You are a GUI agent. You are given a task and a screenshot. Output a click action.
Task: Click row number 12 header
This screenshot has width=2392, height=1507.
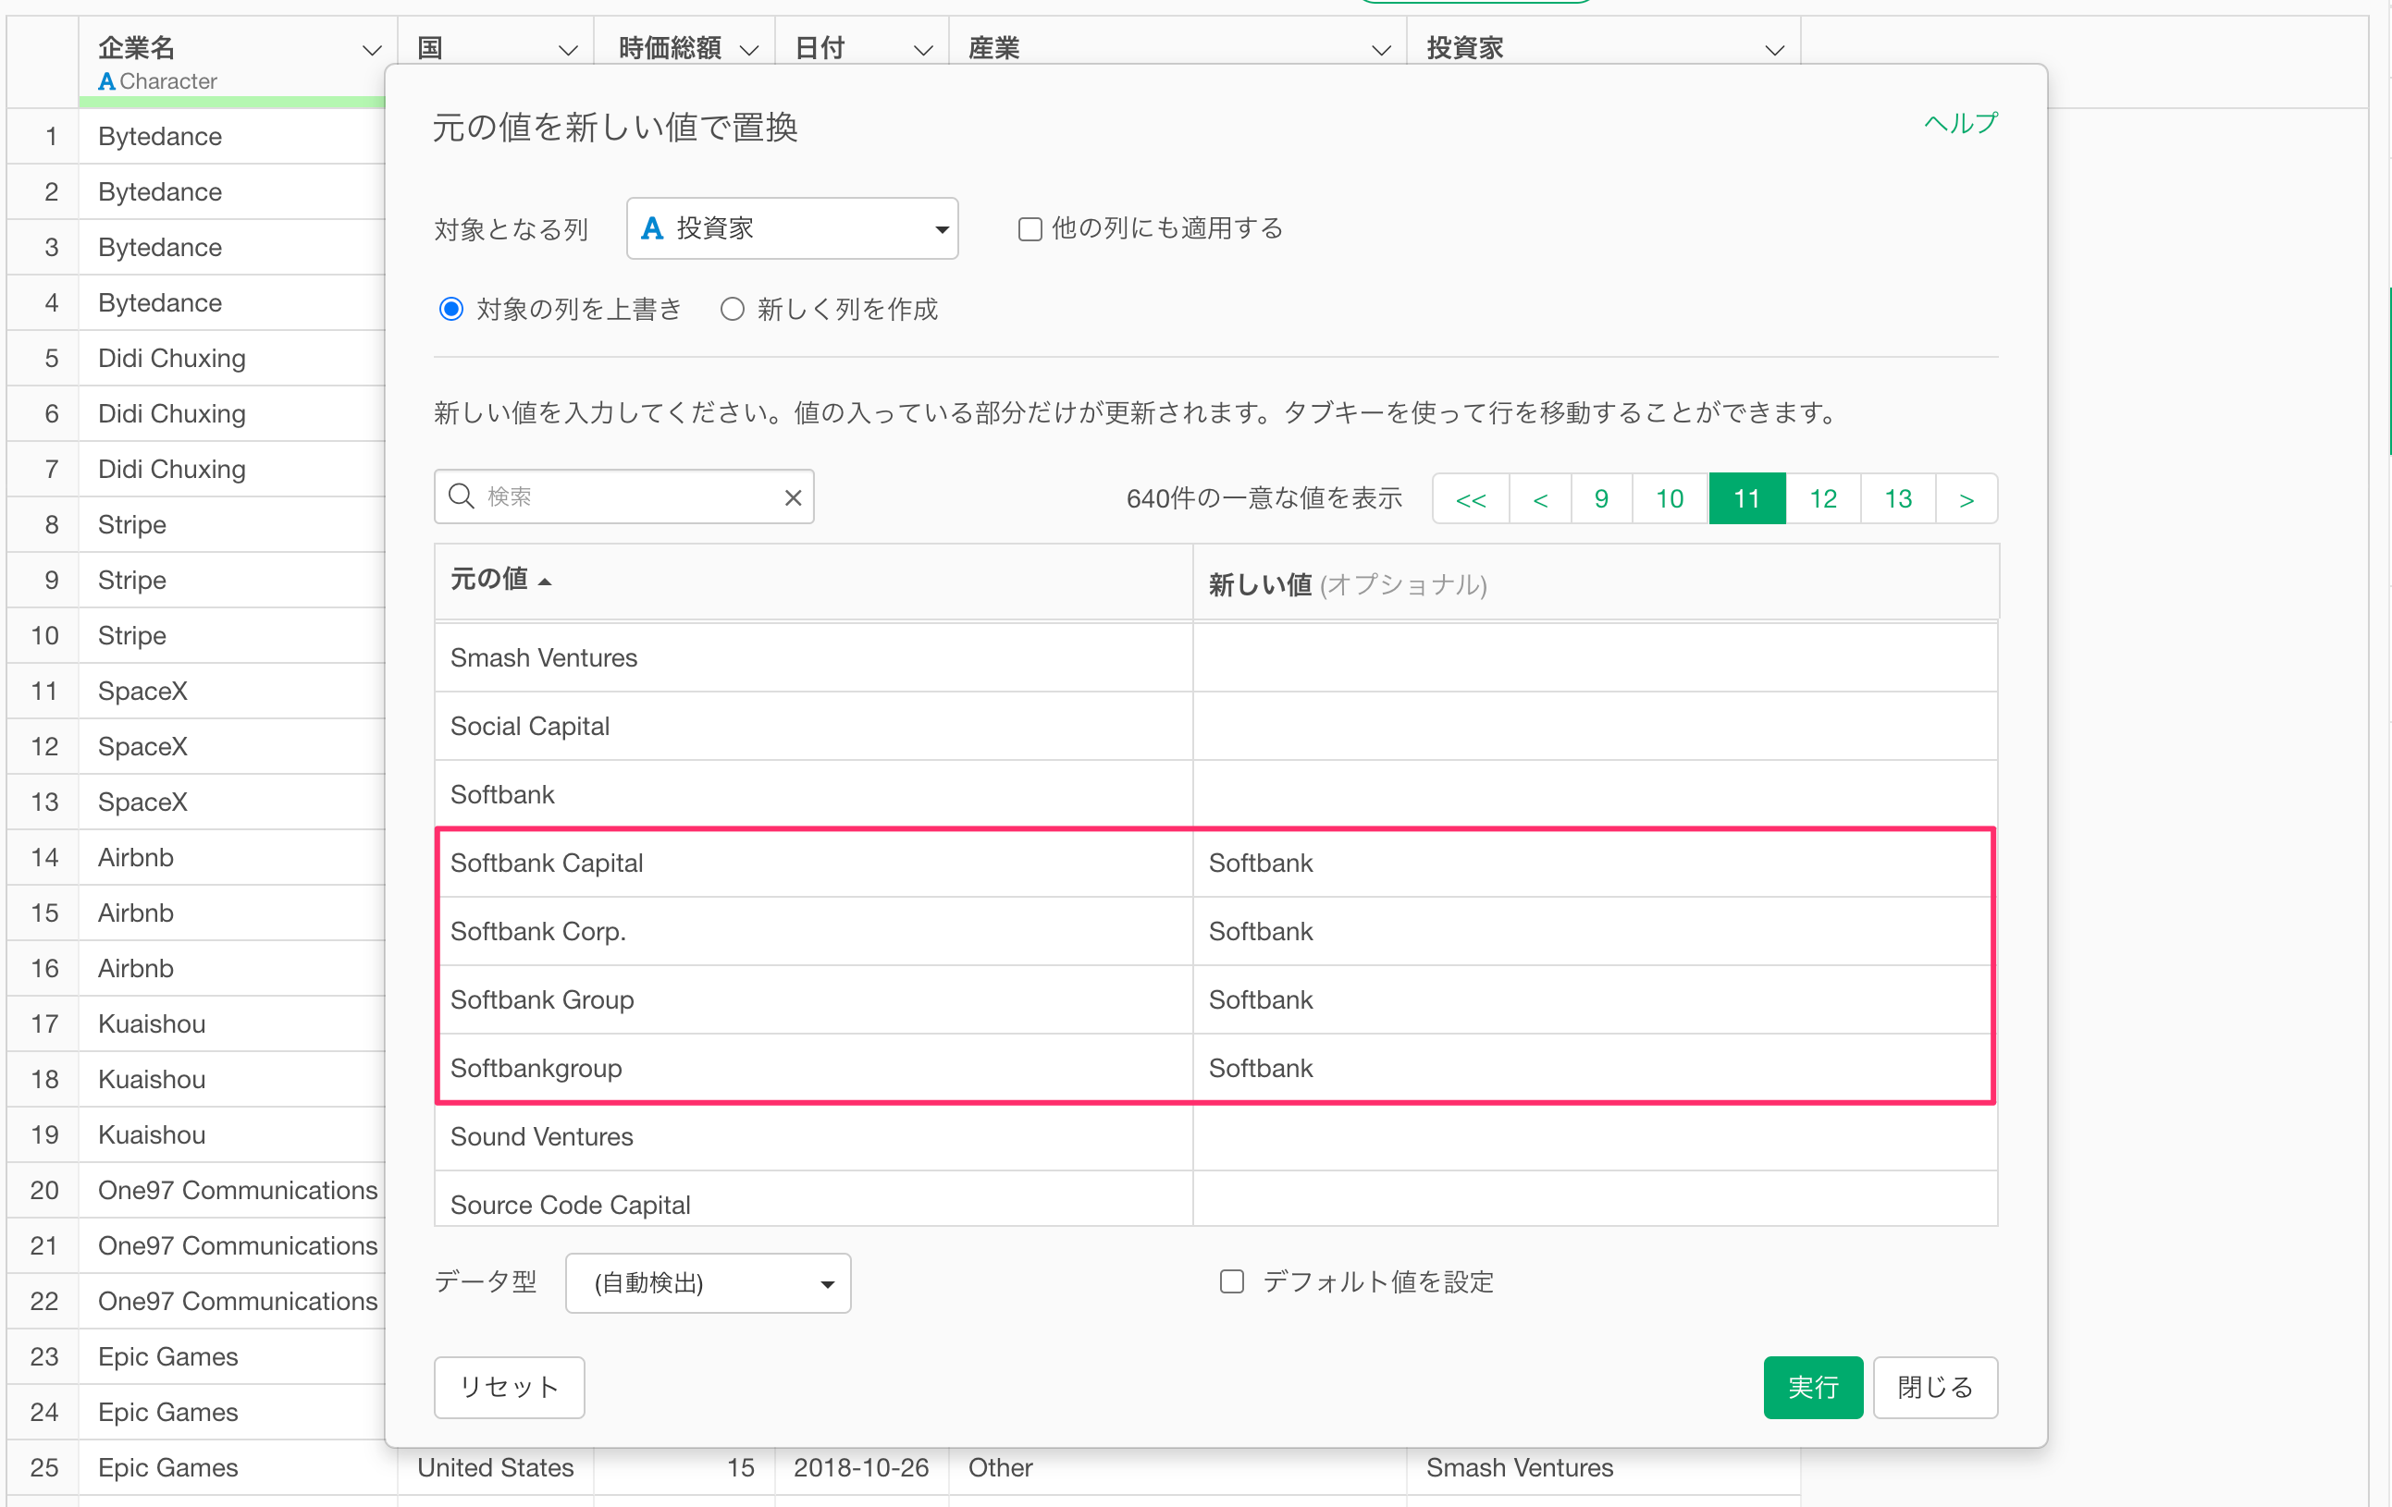click(x=43, y=746)
